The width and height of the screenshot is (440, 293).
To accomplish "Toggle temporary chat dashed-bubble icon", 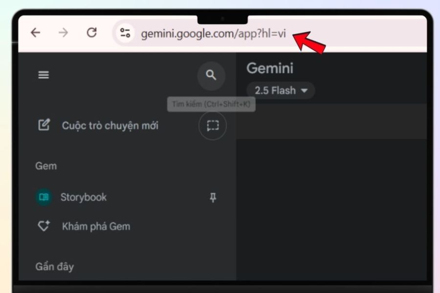I will click(212, 126).
